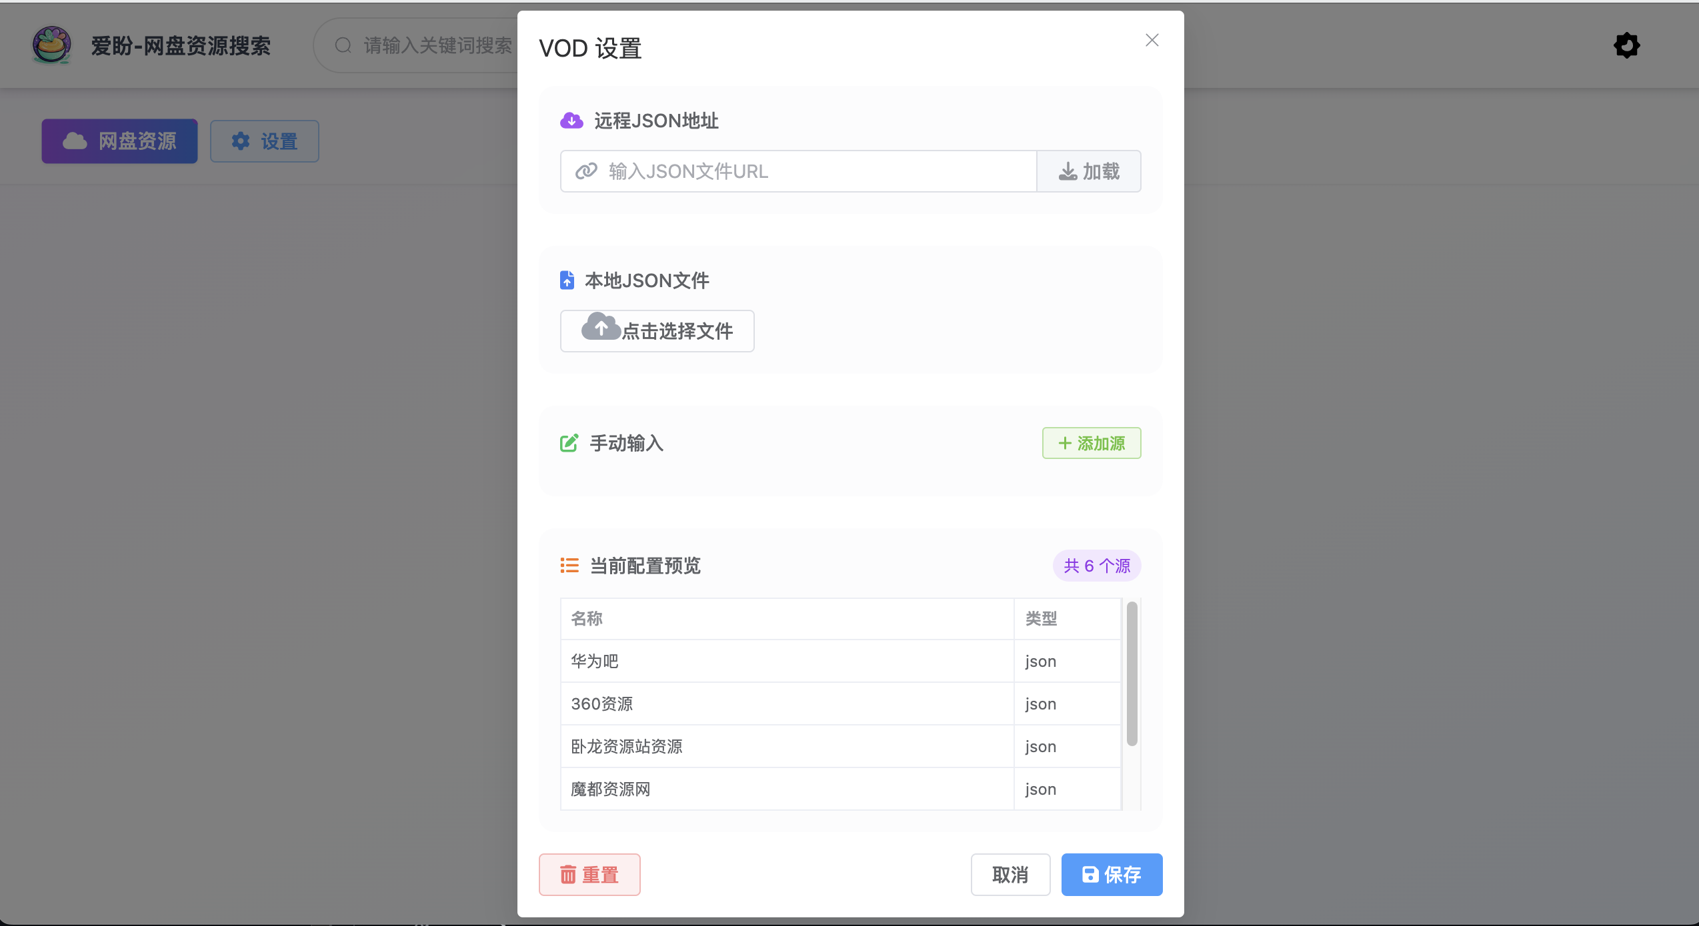
Task: Click the 爱盼-网盘资源搜索 site title
Action: pos(181,46)
